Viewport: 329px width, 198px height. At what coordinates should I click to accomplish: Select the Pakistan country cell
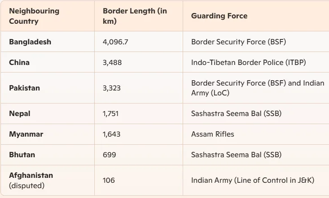(24, 88)
